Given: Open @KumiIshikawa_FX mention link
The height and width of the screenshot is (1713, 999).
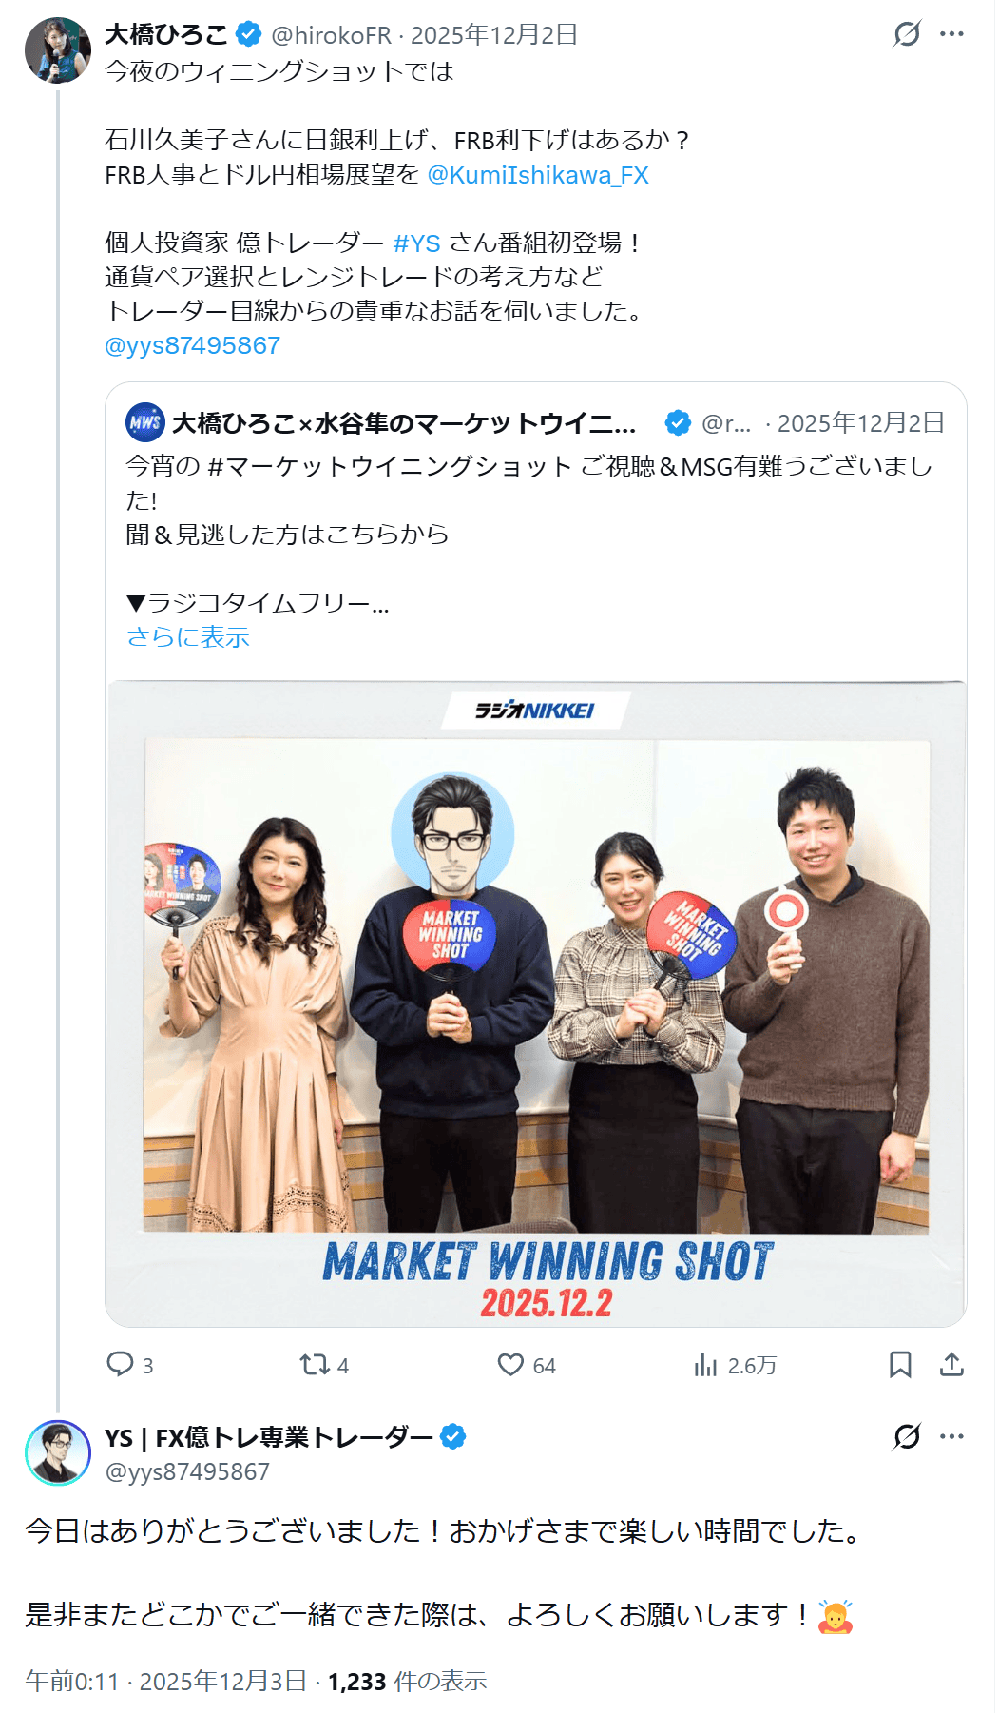Looking at the screenshot, I should tap(538, 175).
